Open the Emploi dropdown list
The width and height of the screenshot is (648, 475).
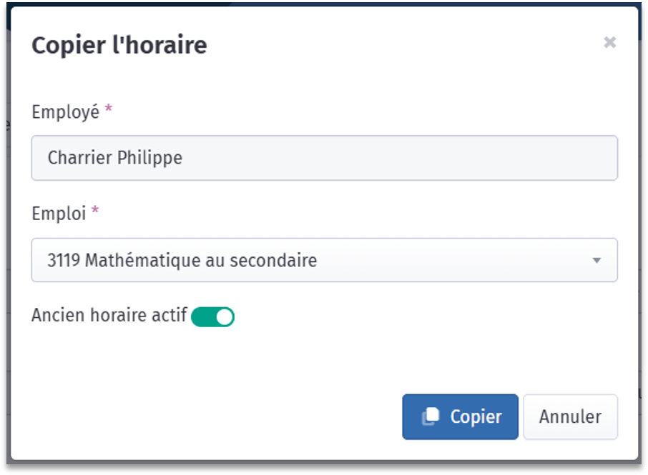coord(325,260)
